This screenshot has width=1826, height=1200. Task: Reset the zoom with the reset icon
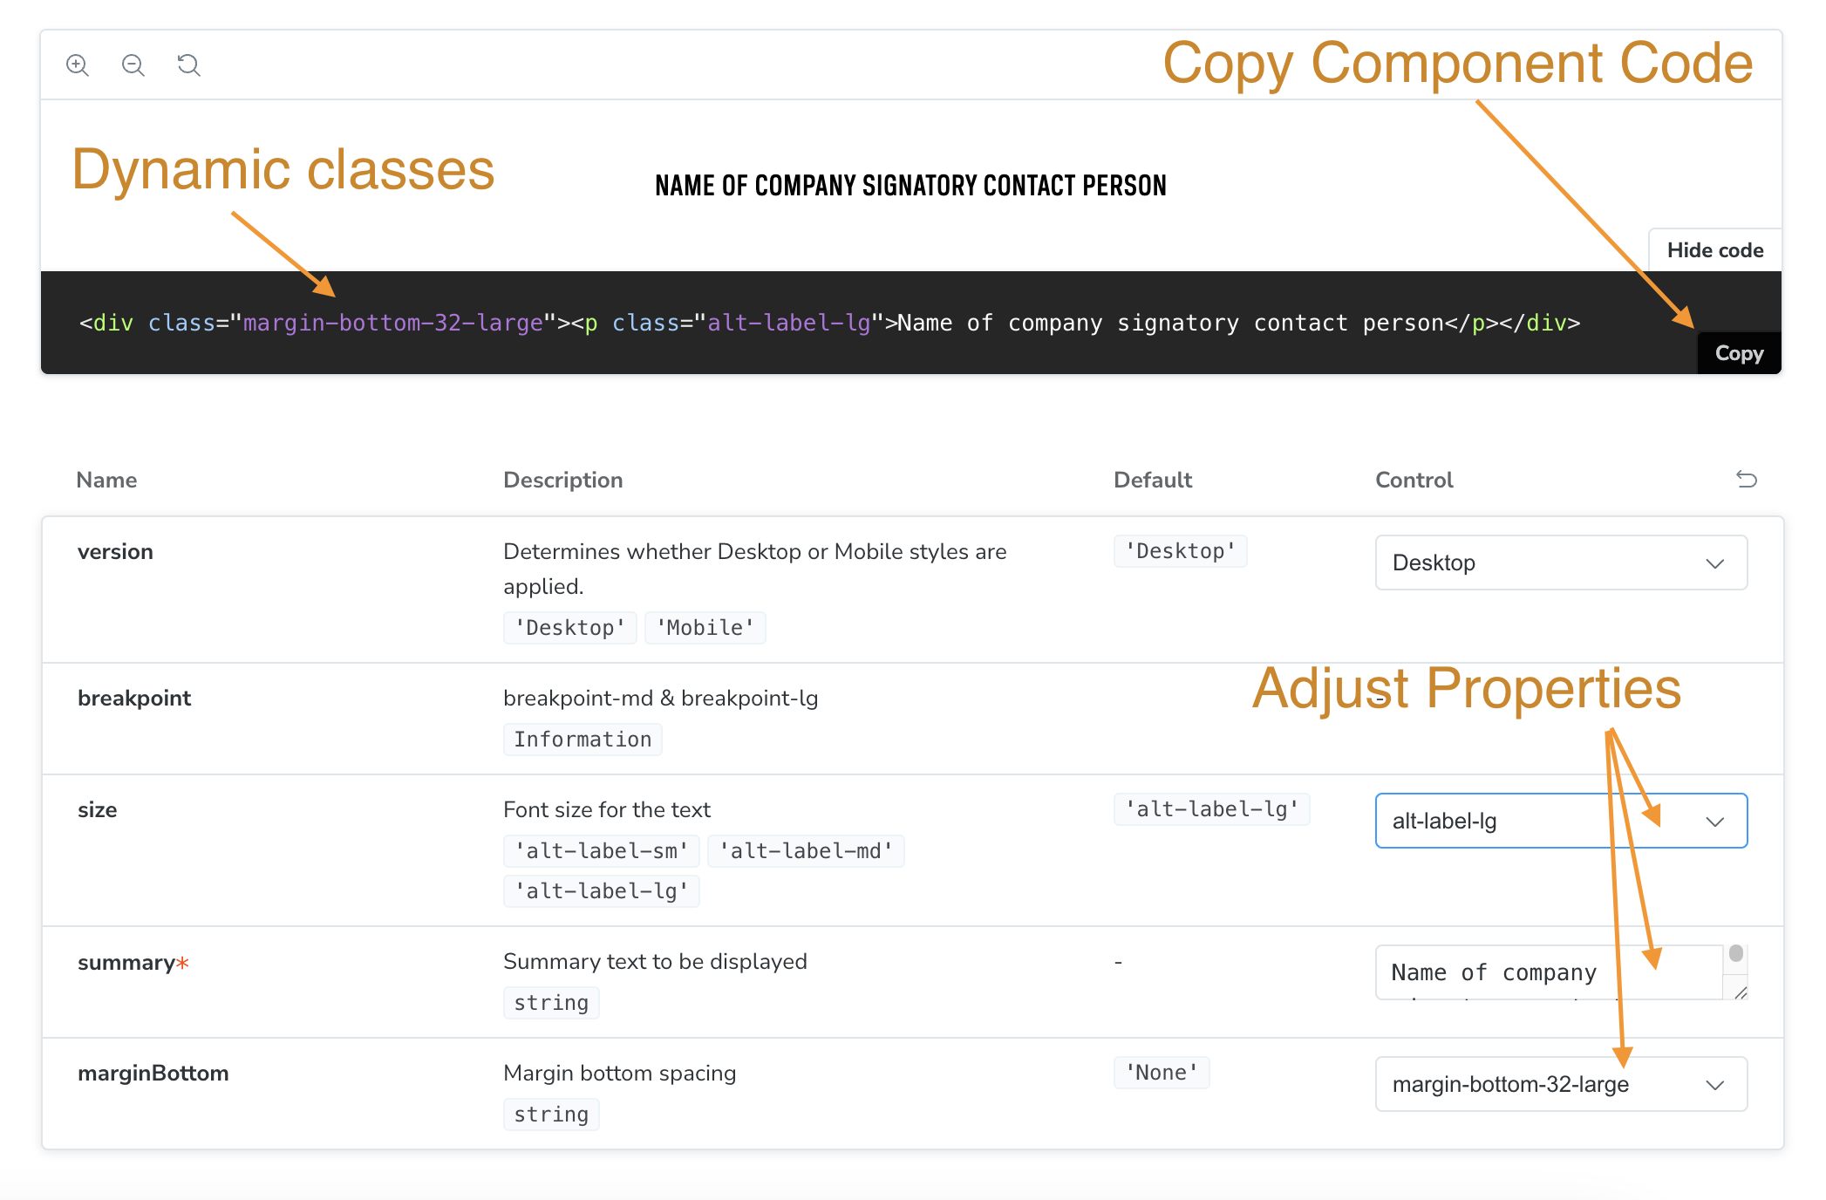click(x=188, y=65)
